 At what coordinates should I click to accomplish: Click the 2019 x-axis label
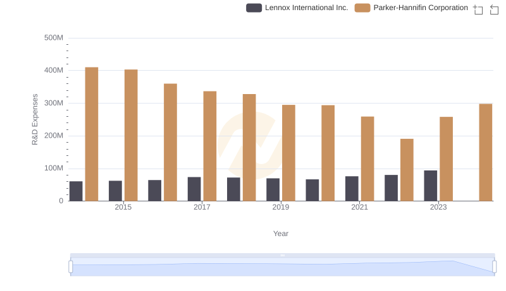click(x=280, y=207)
